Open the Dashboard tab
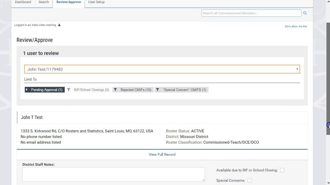This screenshot has height=185, width=330. (23, 2)
